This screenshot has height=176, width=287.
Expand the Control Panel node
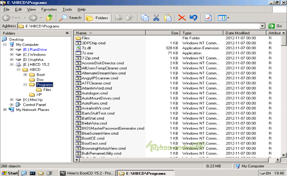point(12,105)
